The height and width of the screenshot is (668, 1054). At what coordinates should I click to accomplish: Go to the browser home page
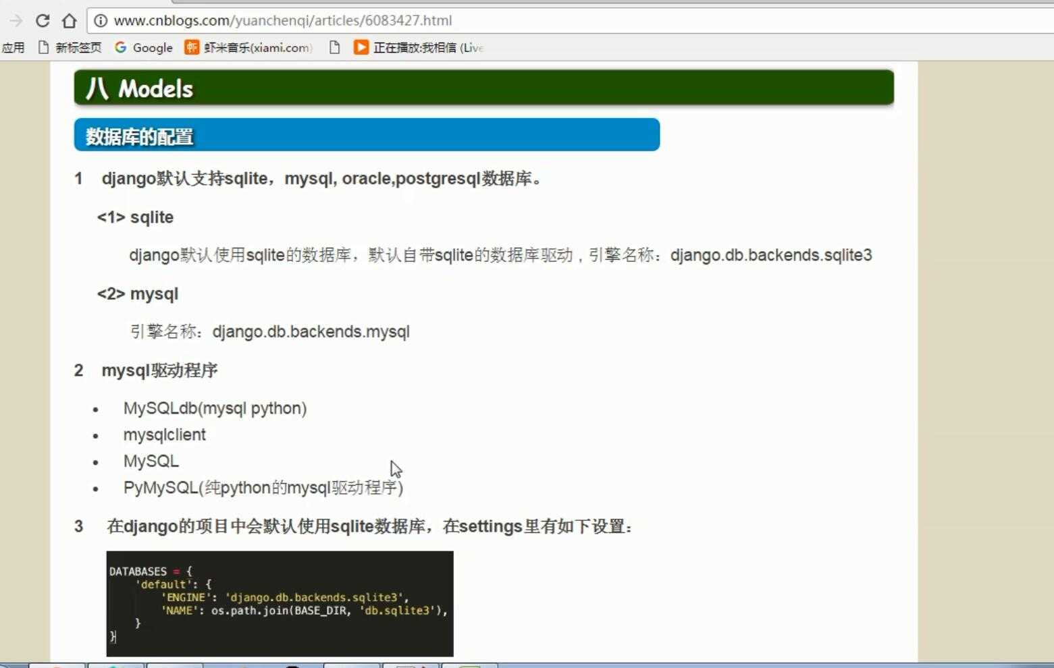click(69, 21)
